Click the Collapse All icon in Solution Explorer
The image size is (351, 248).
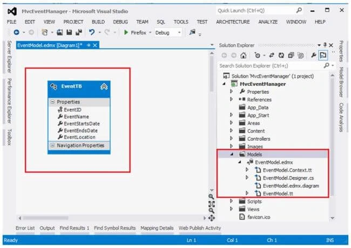pos(291,55)
